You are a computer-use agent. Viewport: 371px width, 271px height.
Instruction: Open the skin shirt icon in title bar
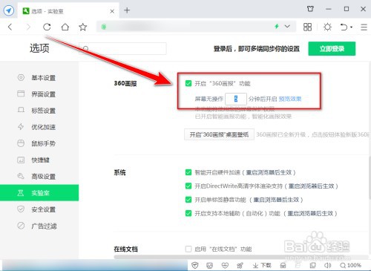point(310,9)
